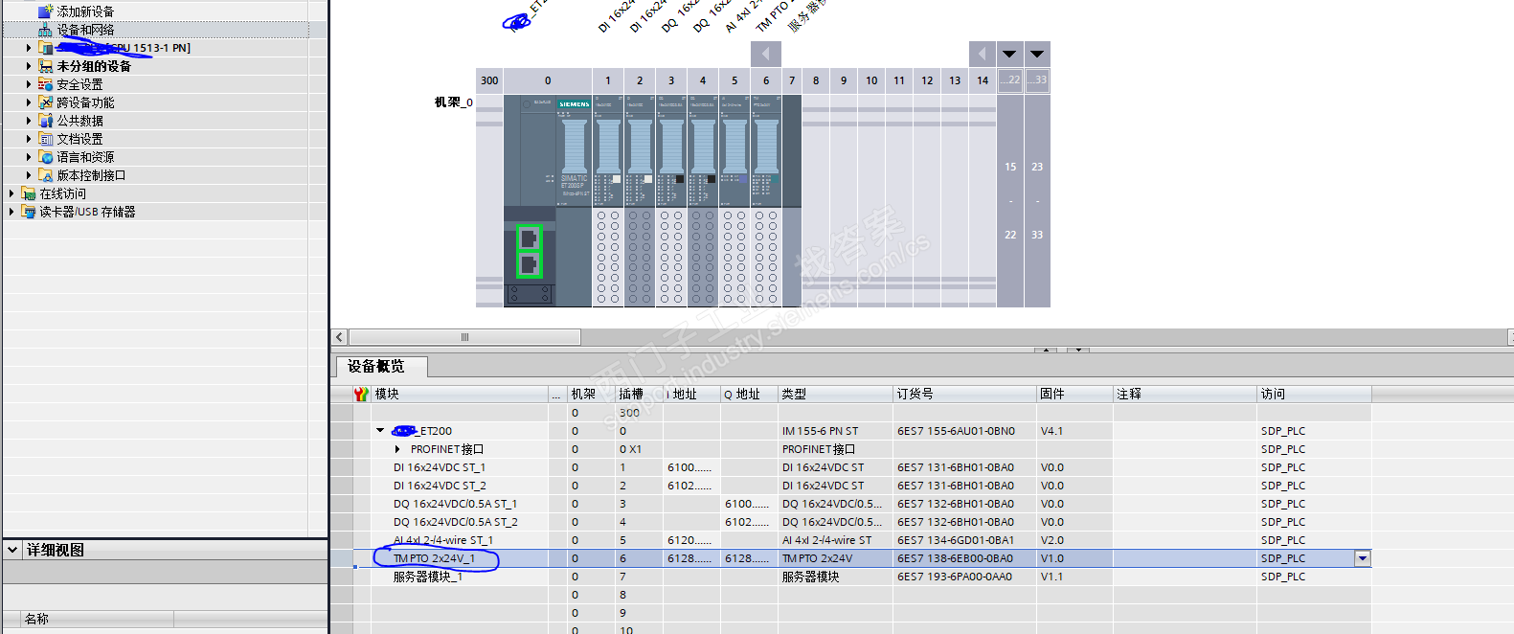Click order number 6ES7 138-6EB00-0BA0

(x=955, y=558)
